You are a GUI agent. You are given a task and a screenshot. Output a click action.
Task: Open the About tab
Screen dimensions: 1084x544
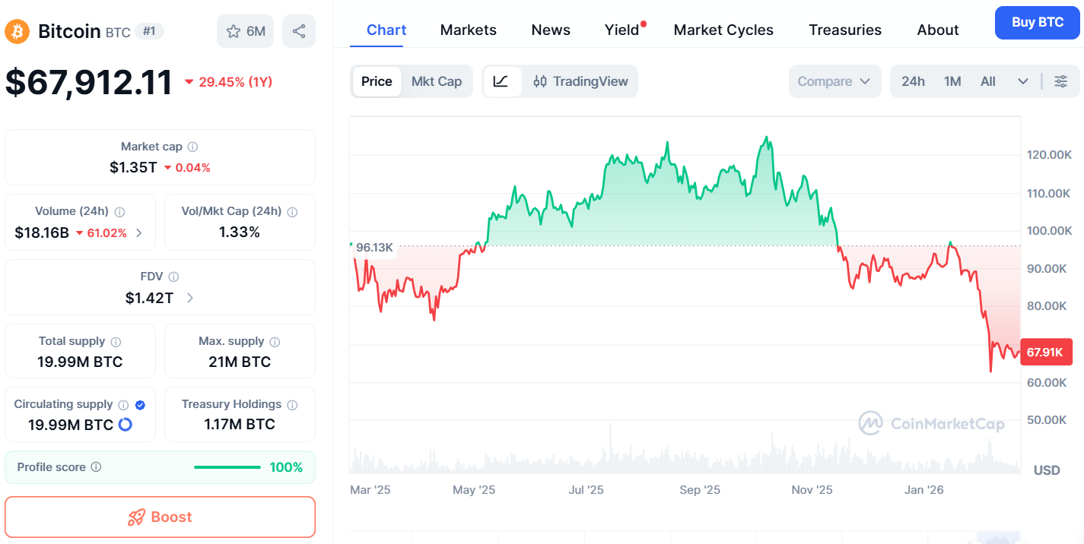pos(938,30)
